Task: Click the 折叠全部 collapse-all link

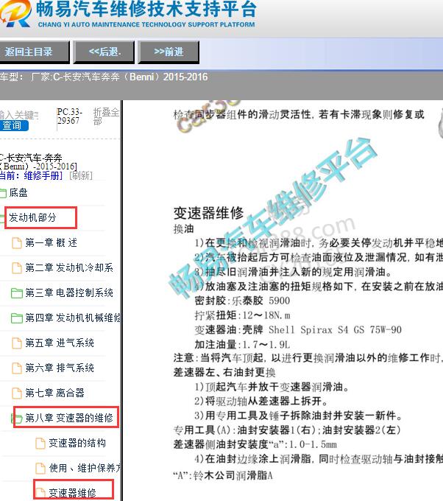Action: coord(106,116)
